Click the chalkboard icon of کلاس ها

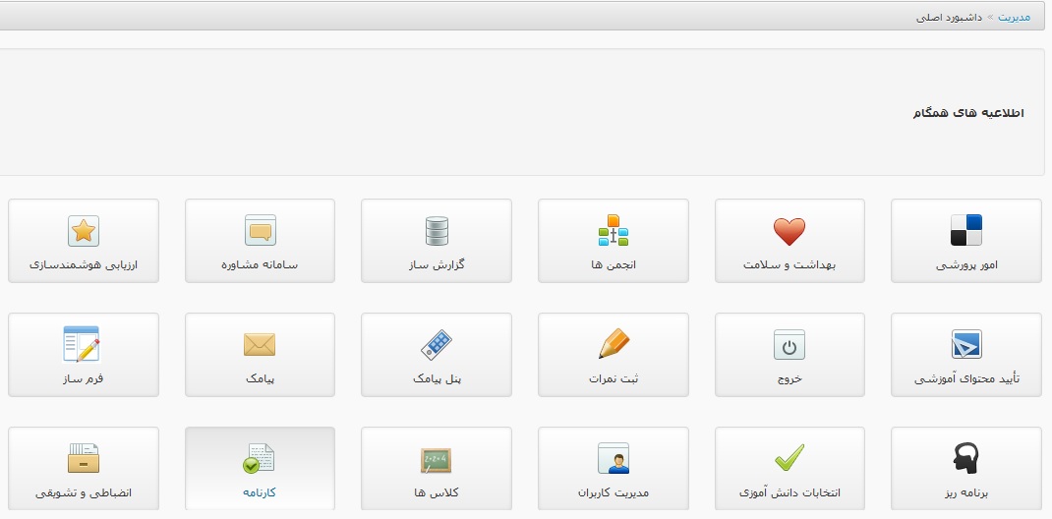(x=437, y=460)
